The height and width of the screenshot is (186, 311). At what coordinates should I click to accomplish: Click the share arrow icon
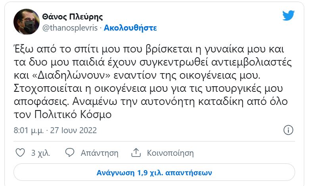tap(136, 153)
